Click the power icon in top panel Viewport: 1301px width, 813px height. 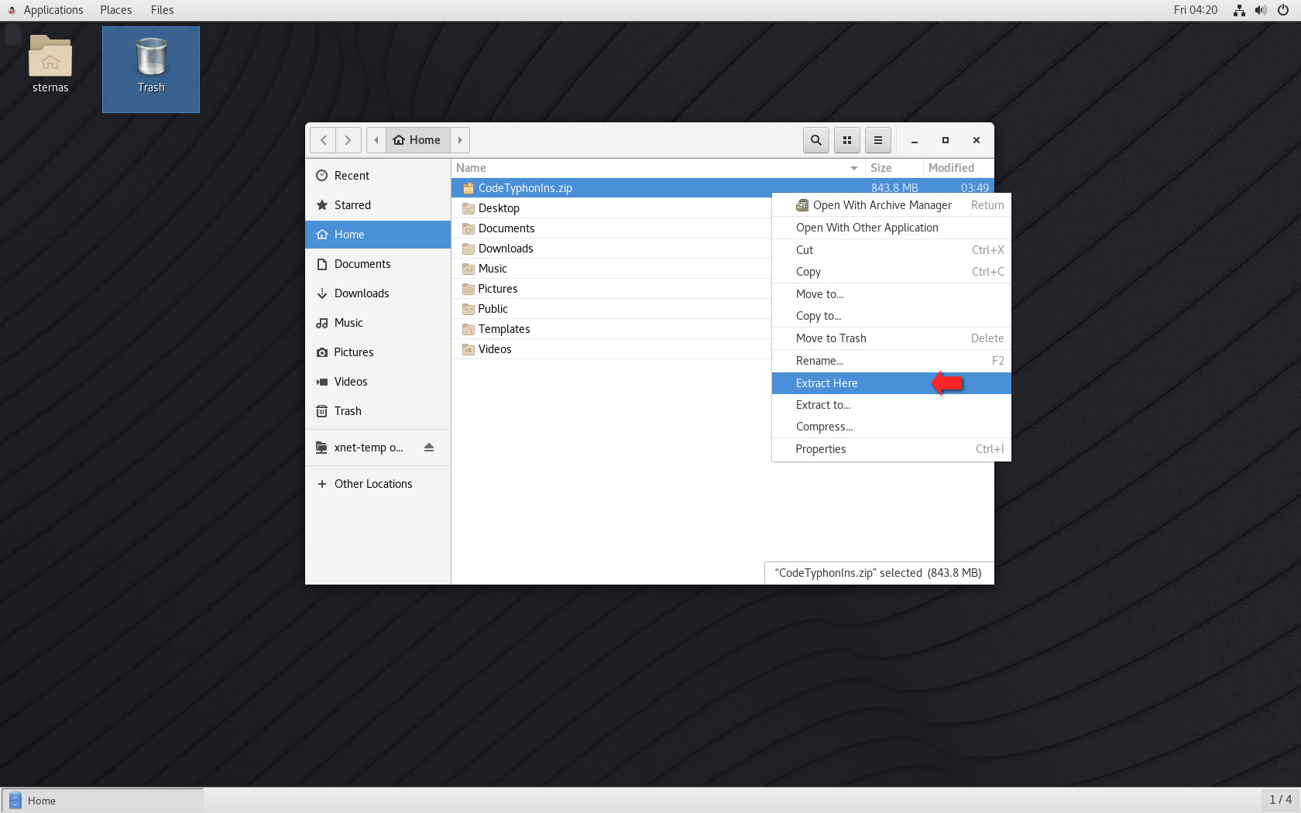[1283, 10]
